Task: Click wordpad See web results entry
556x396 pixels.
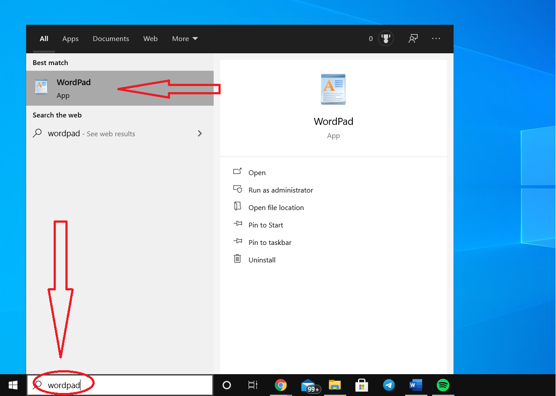Action: point(120,134)
